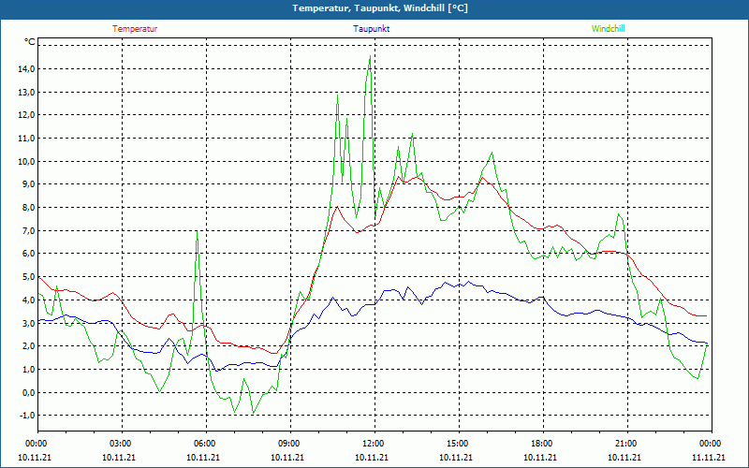This screenshot has width=749, height=468.
Task: Click the 10,0 y-axis value
Action: click(26, 161)
